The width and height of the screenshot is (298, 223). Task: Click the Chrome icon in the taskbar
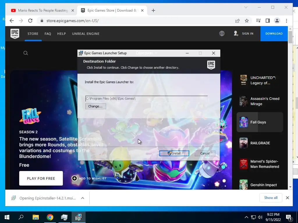click(x=50, y=217)
